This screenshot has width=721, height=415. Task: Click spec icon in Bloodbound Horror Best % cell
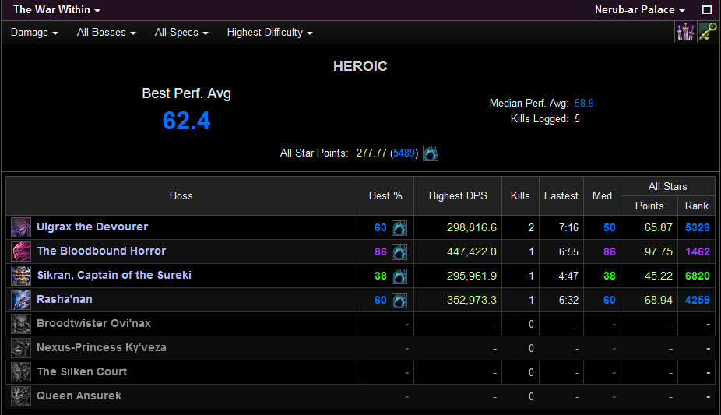click(x=399, y=251)
